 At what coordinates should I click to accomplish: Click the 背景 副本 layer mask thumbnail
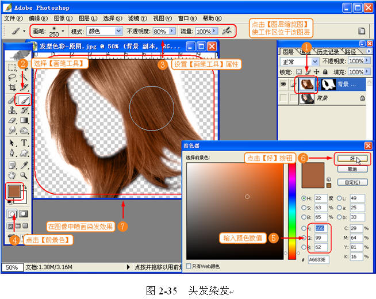tap(328, 85)
